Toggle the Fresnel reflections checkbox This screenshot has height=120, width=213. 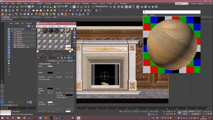[x=39, y=79]
